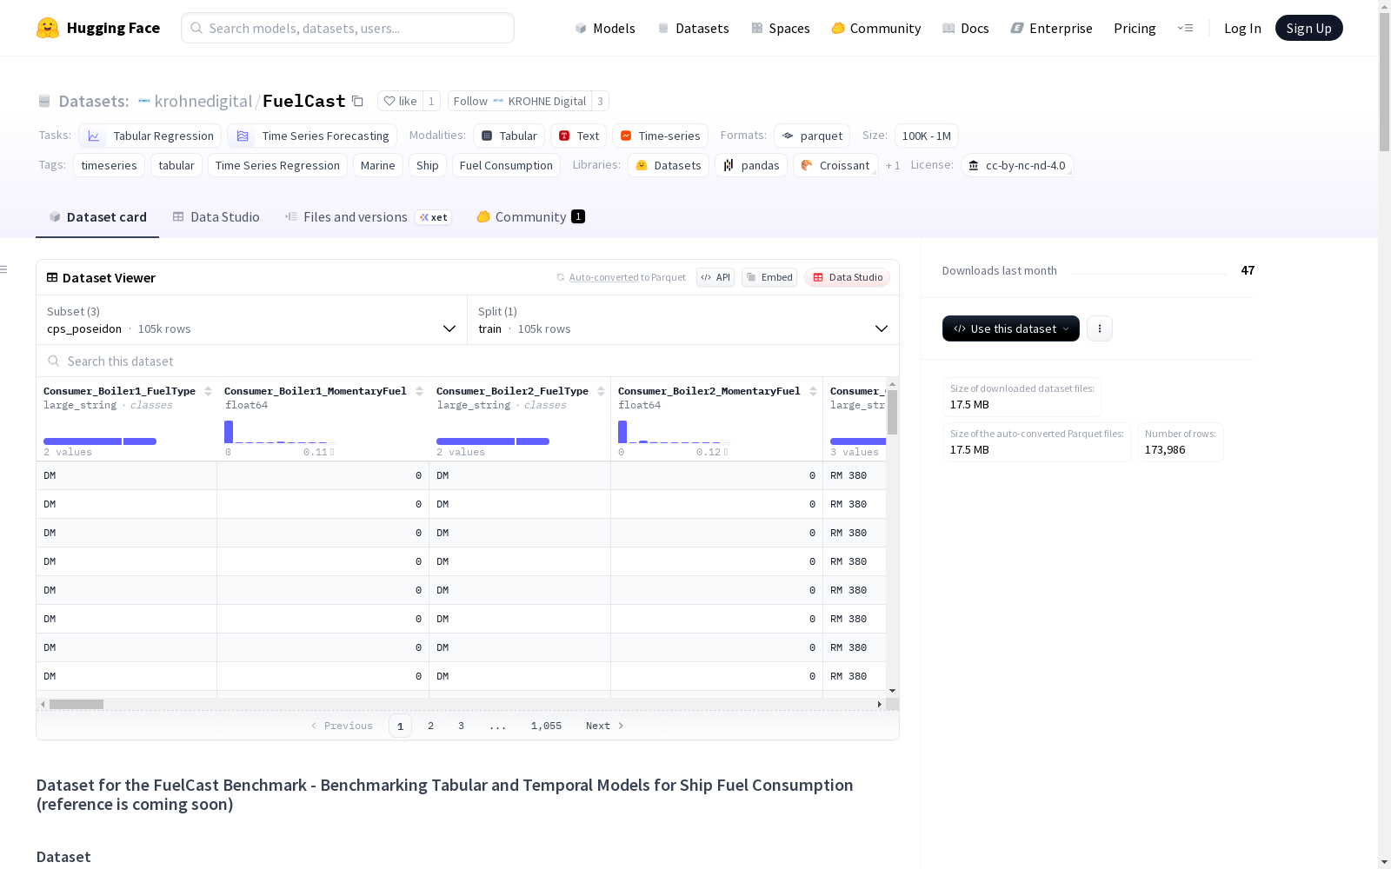The image size is (1391, 869).
Task: Like the FuelCast dataset
Action: point(401,101)
